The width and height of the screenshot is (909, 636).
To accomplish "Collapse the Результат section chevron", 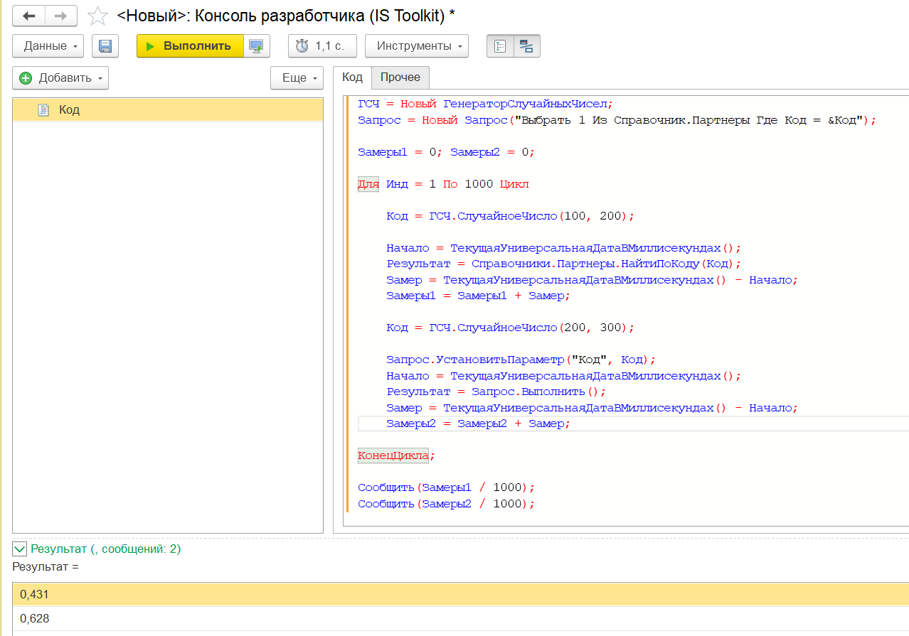I will coord(20,549).
